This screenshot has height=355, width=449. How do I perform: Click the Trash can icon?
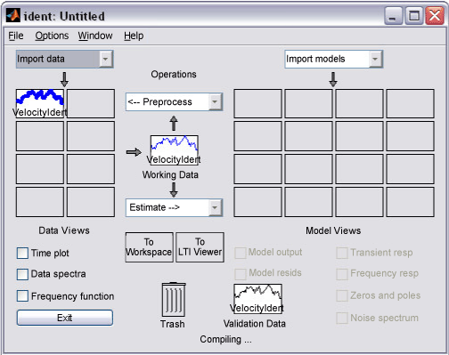coord(174,299)
